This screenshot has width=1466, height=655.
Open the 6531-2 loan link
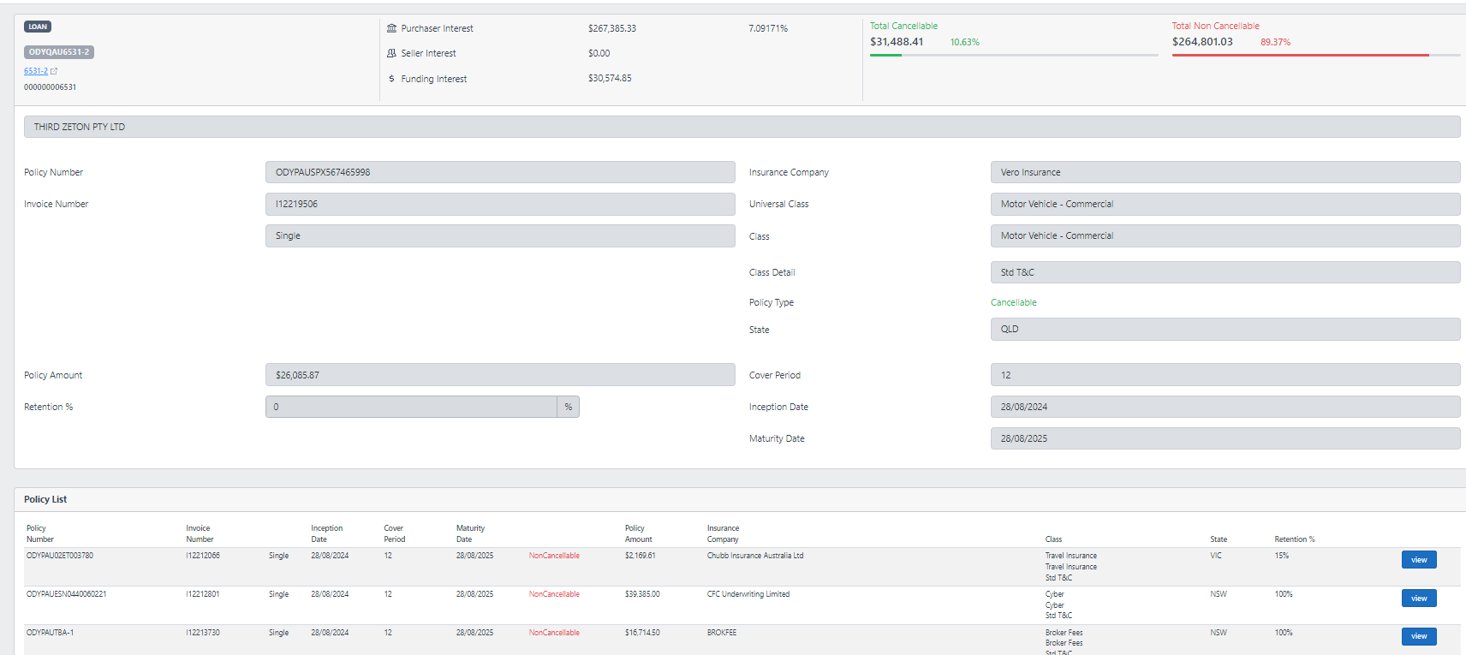coord(35,71)
